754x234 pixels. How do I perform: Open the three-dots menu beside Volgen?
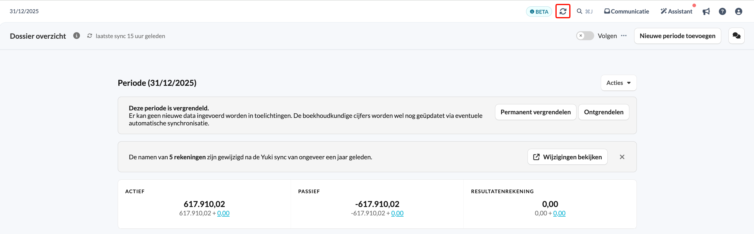click(624, 36)
